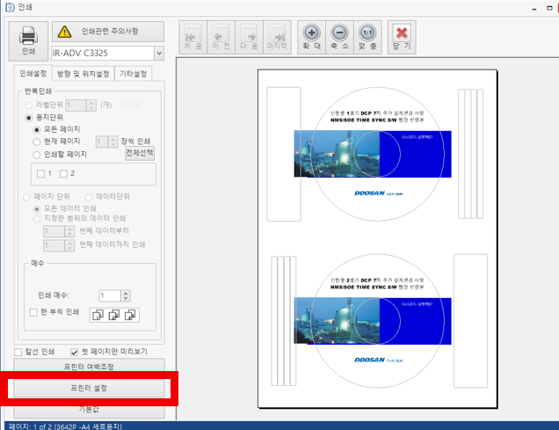Select the 현재 페이지 radio option
The image size is (559, 430).
pyautogui.click(x=37, y=141)
